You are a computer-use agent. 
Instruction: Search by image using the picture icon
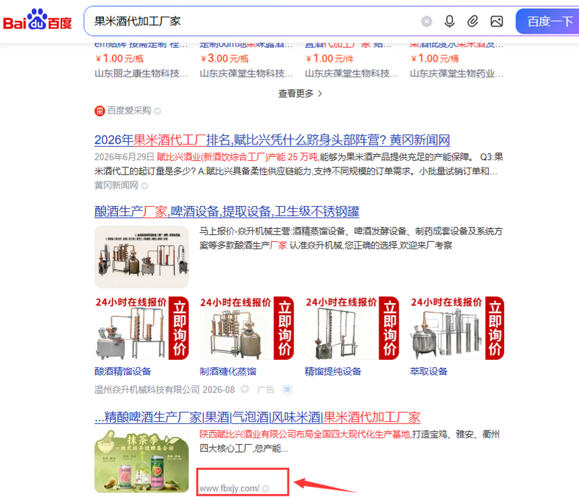point(497,22)
